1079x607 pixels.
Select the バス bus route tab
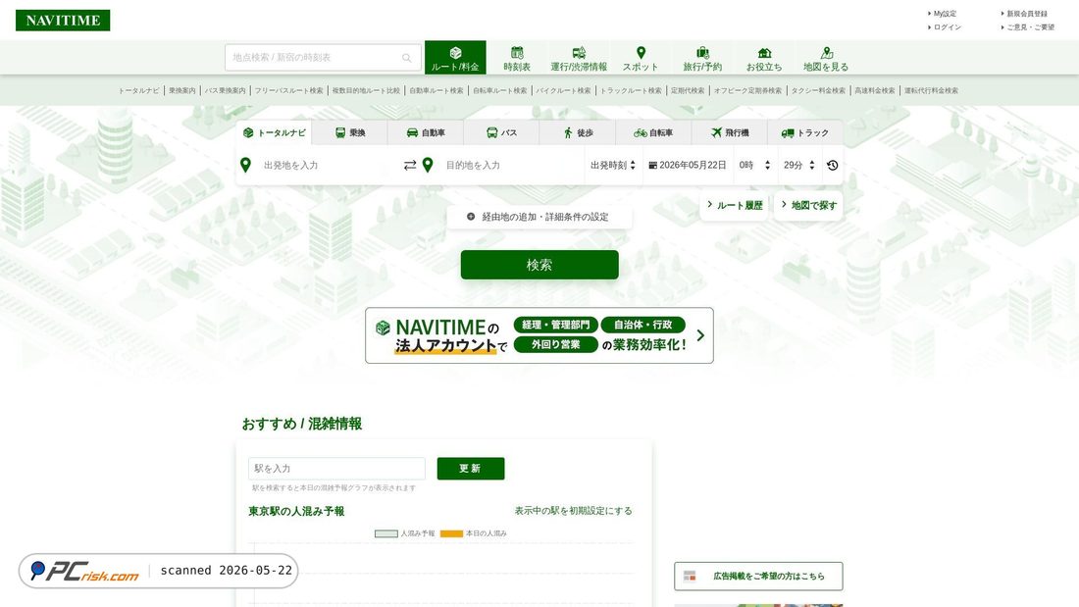click(501, 132)
